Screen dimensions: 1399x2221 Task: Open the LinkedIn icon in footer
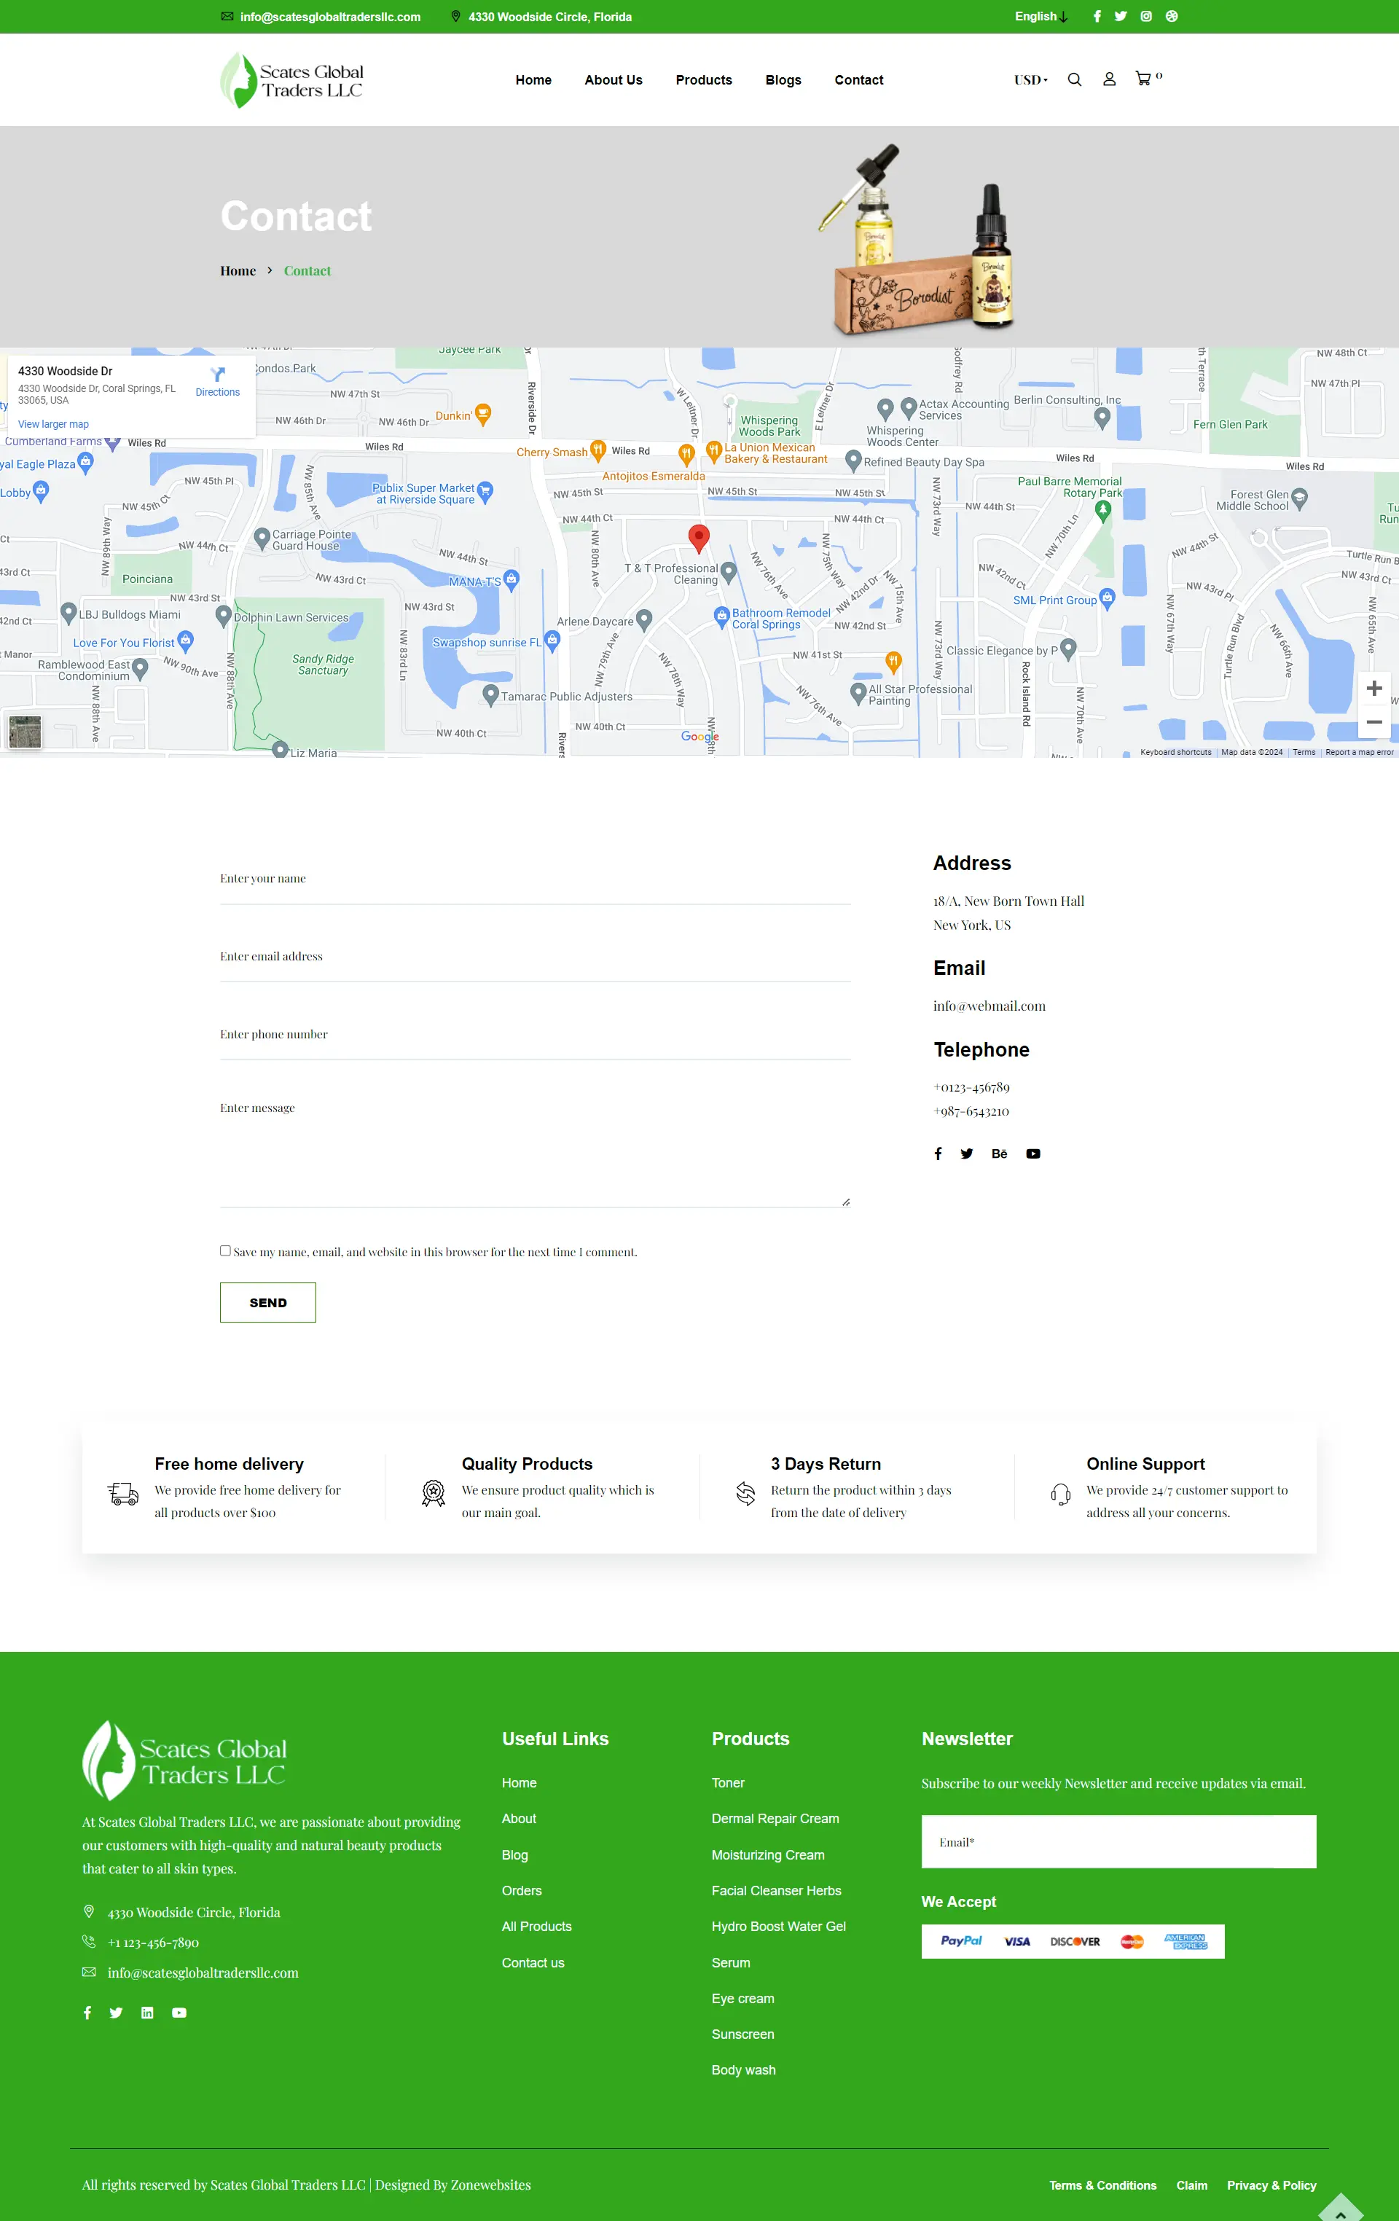pyautogui.click(x=148, y=2013)
